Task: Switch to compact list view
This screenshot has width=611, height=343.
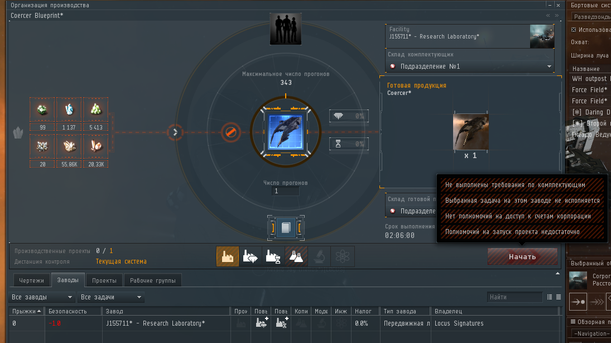Action: point(559,297)
